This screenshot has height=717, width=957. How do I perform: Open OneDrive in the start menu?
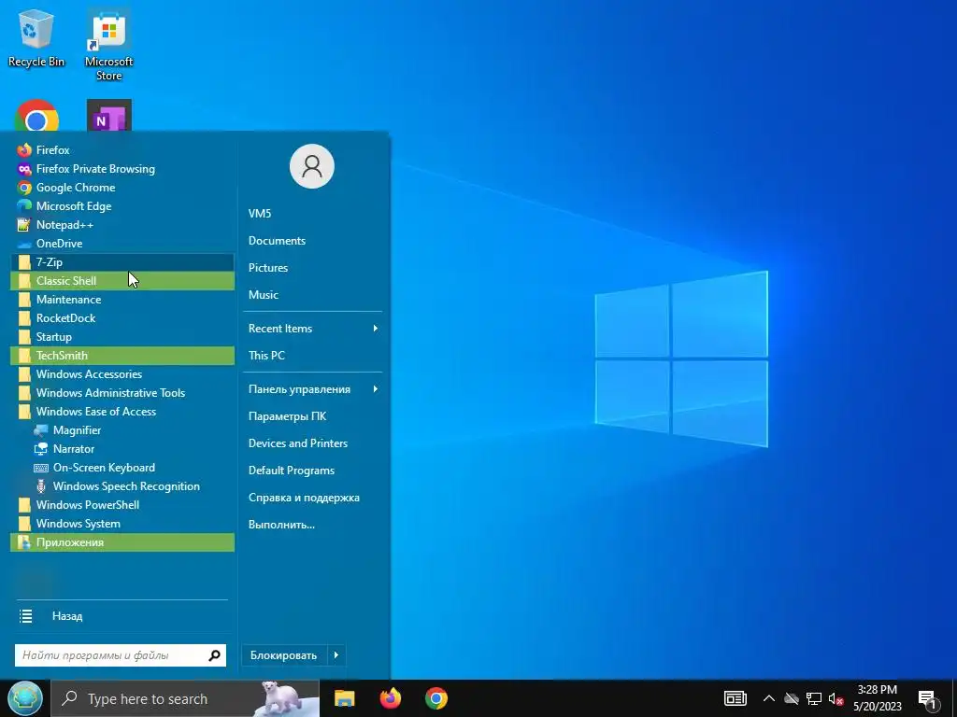pyautogui.click(x=122, y=244)
